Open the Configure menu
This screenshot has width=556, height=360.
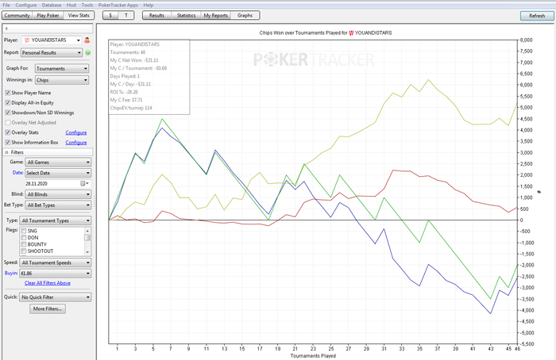click(x=26, y=5)
